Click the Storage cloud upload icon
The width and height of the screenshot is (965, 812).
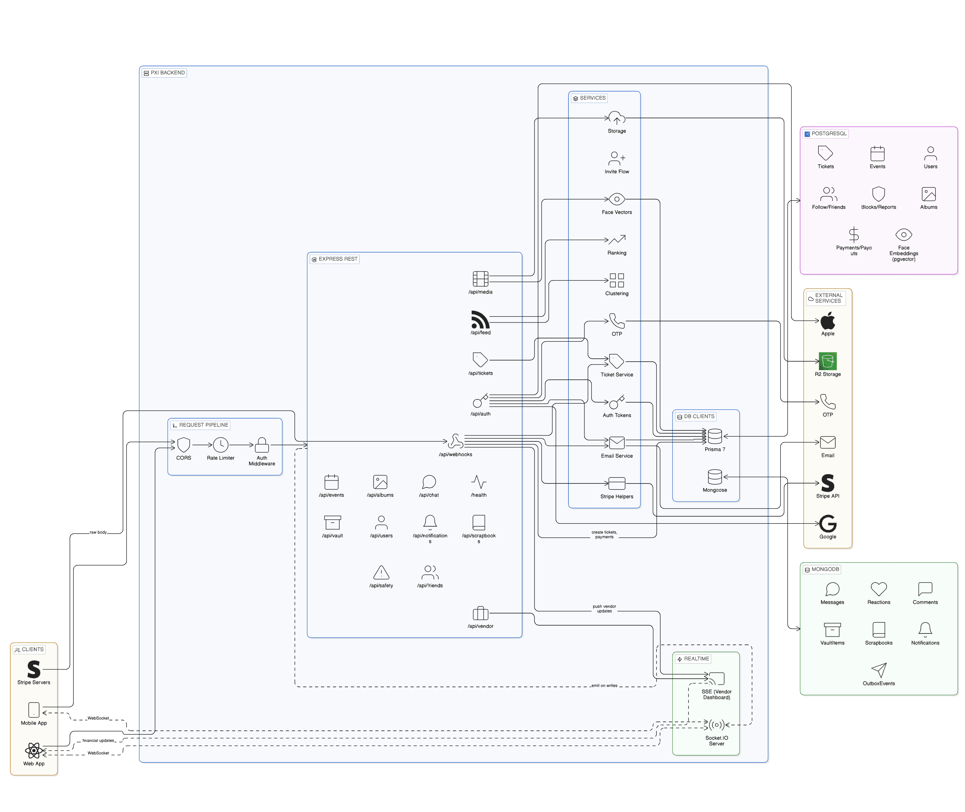click(x=616, y=118)
